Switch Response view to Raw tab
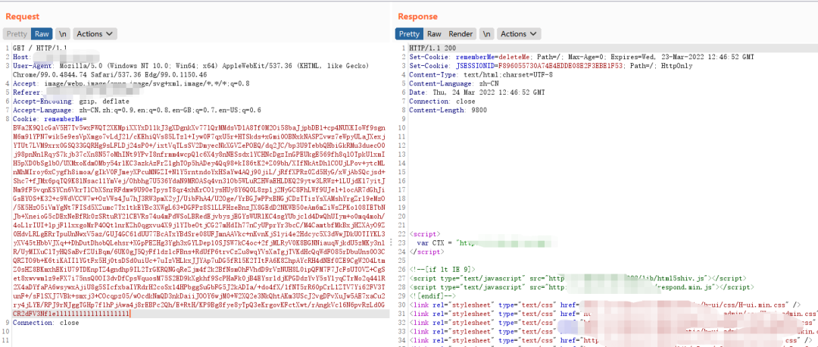 434,34
